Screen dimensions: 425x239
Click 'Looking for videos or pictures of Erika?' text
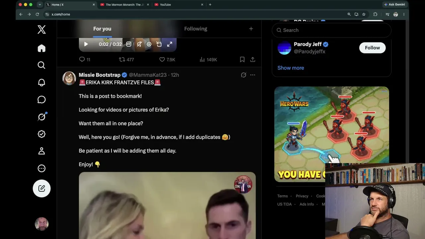tap(124, 110)
